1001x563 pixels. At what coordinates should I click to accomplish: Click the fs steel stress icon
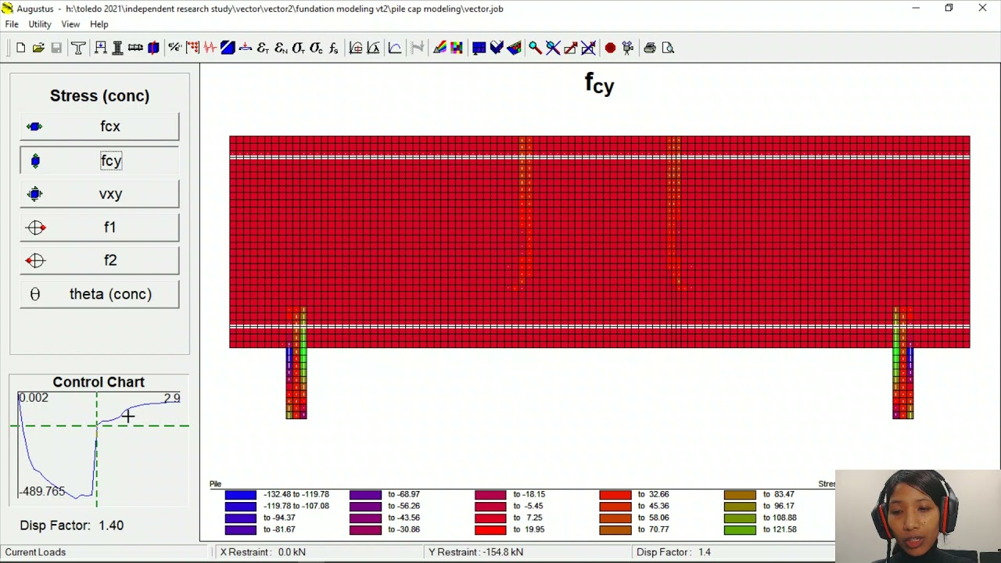333,48
